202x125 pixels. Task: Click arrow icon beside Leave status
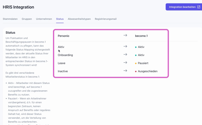(125, 62)
